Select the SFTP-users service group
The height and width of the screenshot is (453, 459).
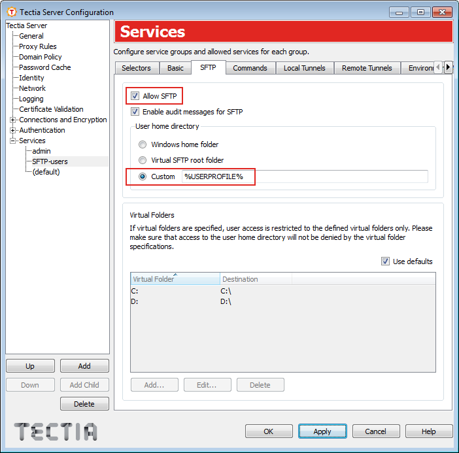click(50, 161)
